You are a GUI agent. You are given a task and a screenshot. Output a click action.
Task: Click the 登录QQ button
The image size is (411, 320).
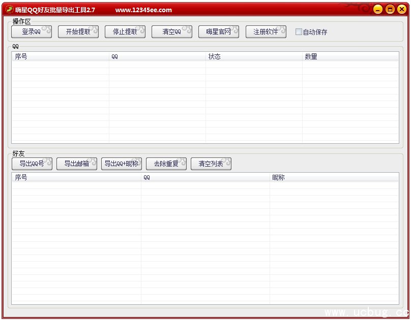tap(32, 31)
